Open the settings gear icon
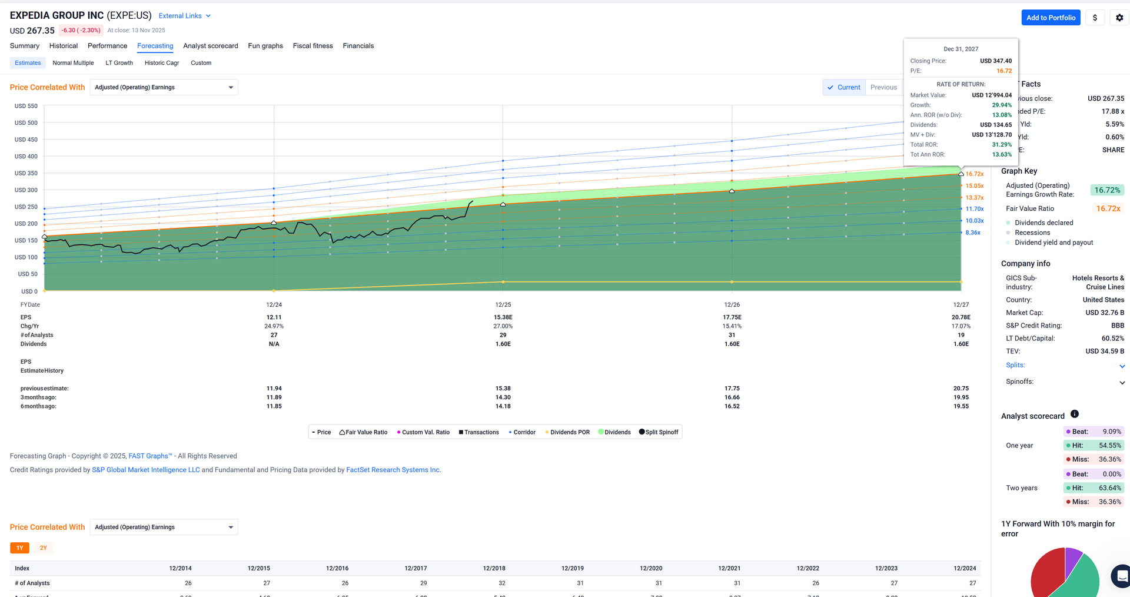Image resolution: width=1130 pixels, height=597 pixels. (x=1119, y=18)
